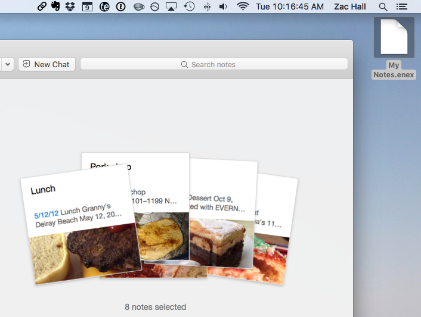Viewport: 421px width, 317px height.
Task: Open Notification Center list icon
Action: click(x=403, y=7)
